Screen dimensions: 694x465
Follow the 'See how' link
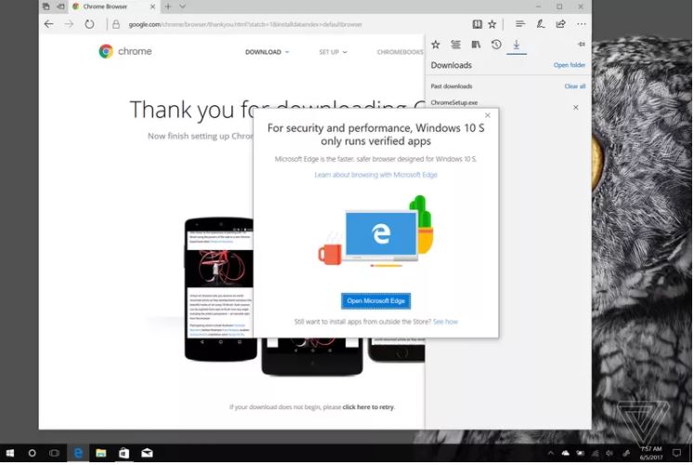445,322
